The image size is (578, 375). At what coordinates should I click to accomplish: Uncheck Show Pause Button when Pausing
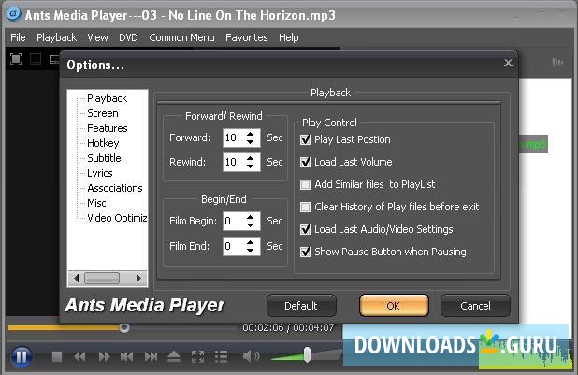[x=305, y=252]
